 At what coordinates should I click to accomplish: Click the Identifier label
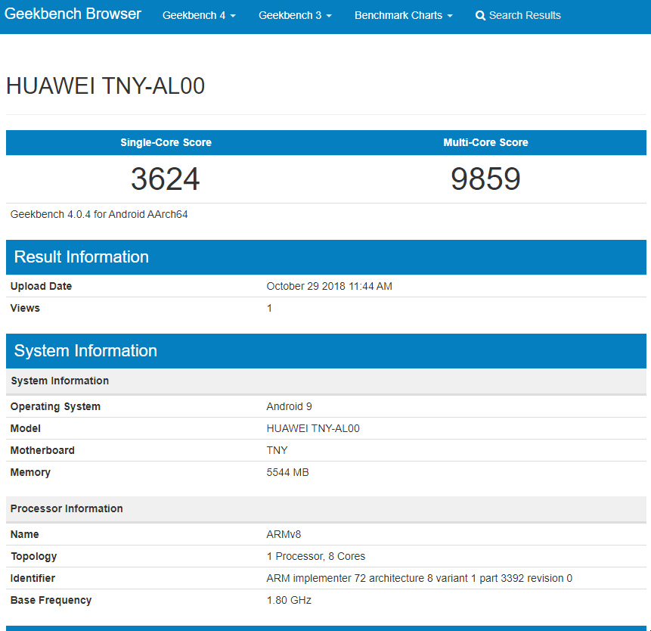[x=33, y=578]
